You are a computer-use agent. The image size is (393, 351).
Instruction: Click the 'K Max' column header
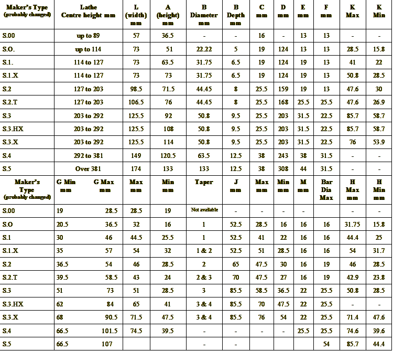pyautogui.click(x=353, y=12)
